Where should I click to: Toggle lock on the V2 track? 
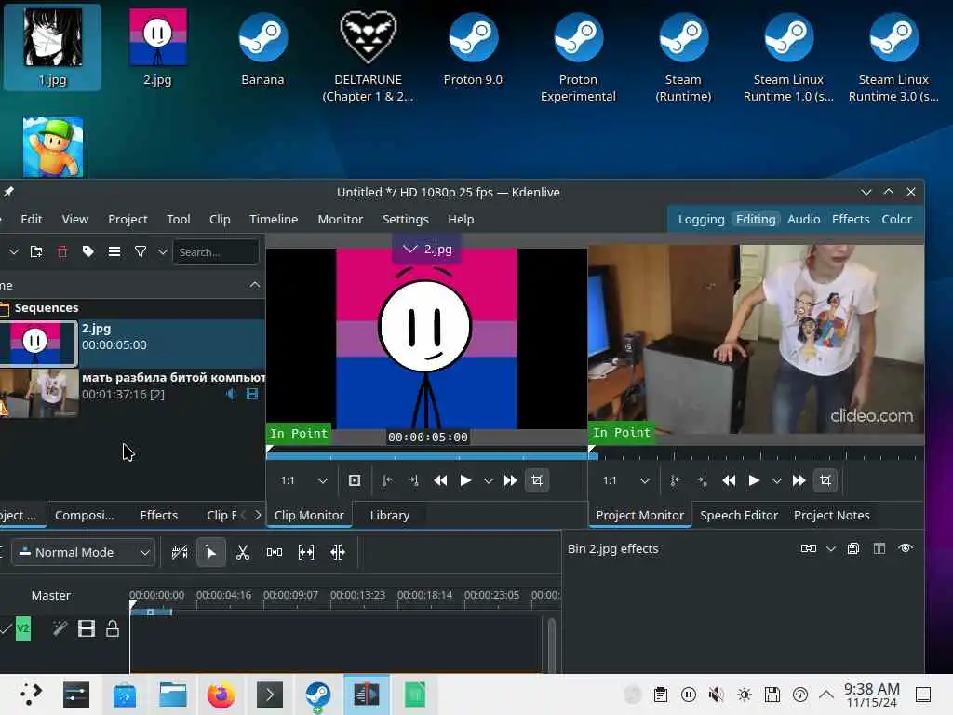113,628
